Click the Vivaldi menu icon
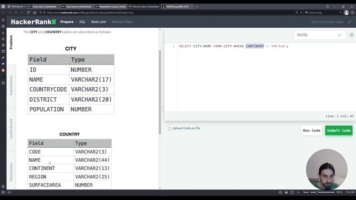The width and height of the screenshot is (356, 200). pyautogui.click(x=3, y=7)
